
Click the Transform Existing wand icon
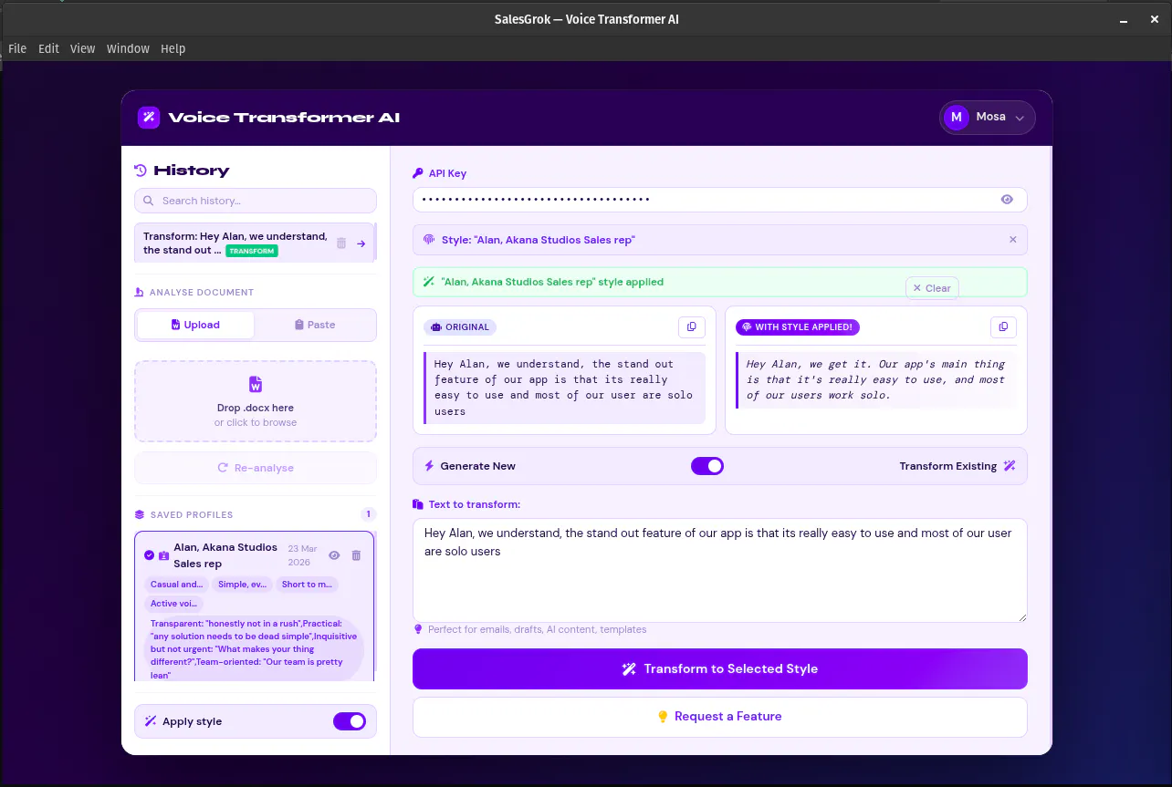pyautogui.click(x=1010, y=466)
